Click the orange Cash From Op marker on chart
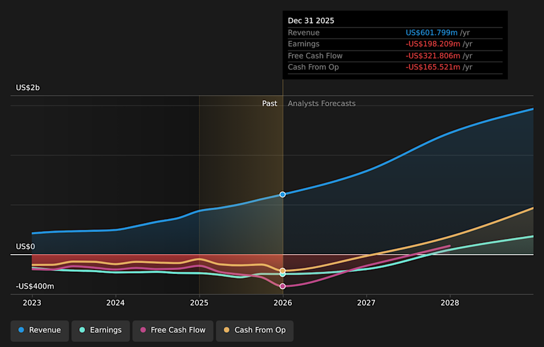Image resolution: width=544 pixels, height=347 pixels. point(282,270)
